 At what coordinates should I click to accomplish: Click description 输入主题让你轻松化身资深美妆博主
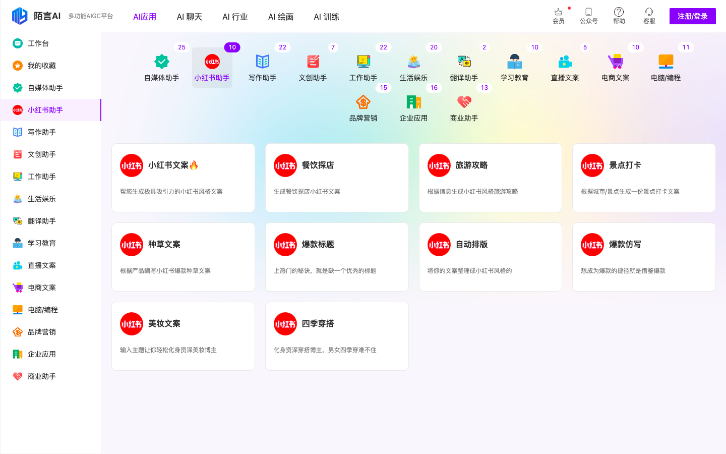168,350
